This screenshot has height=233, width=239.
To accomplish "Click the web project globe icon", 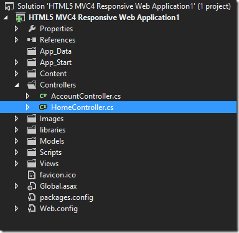I will click(20, 17).
